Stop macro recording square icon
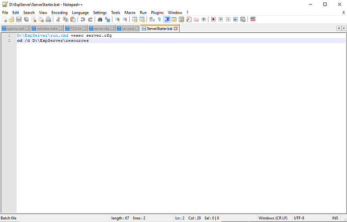347x222 pixels. 221,20
